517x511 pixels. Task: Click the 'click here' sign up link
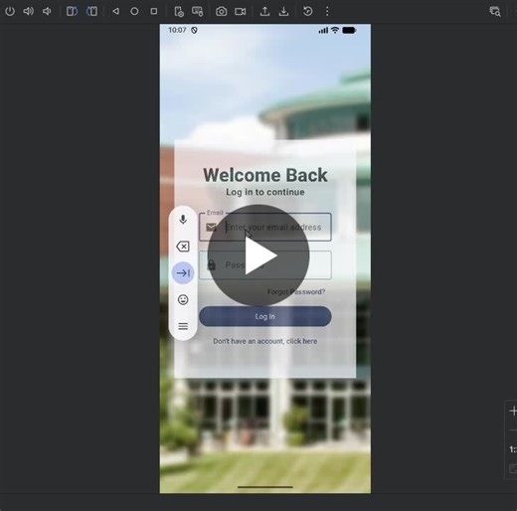[301, 341]
